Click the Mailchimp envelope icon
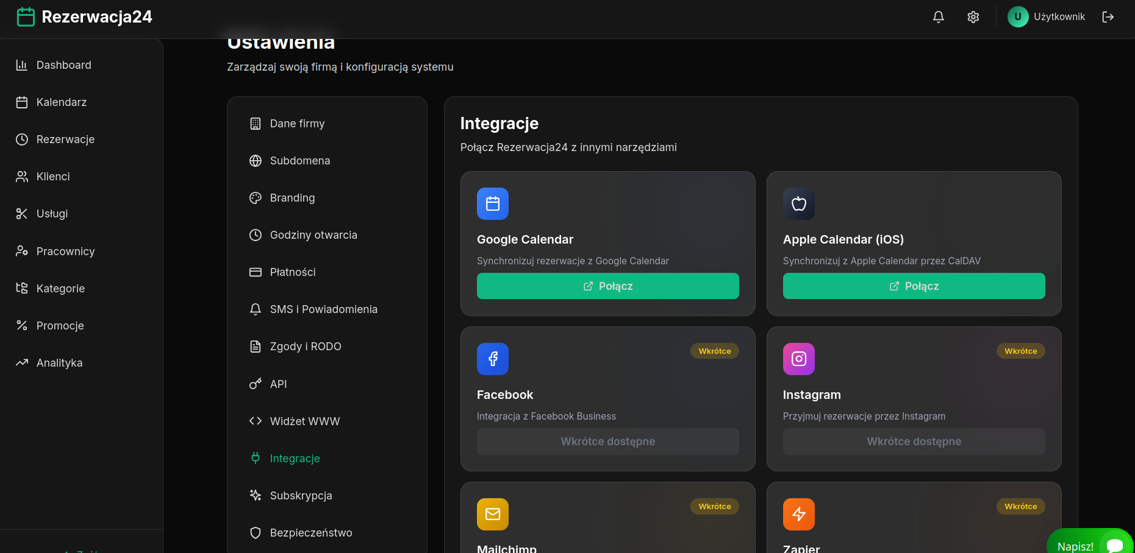Screen dimensions: 1135x553 pos(492,514)
